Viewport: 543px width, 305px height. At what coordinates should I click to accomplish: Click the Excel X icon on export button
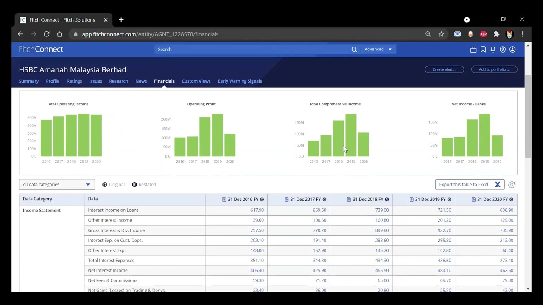pos(498,184)
